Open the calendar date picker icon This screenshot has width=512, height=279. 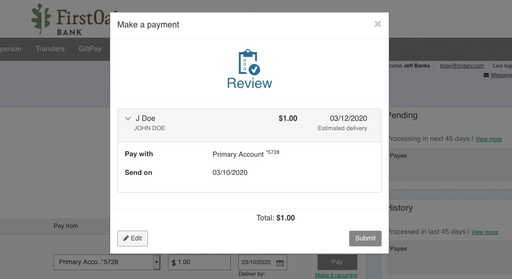pyautogui.click(x=280, y=263)
